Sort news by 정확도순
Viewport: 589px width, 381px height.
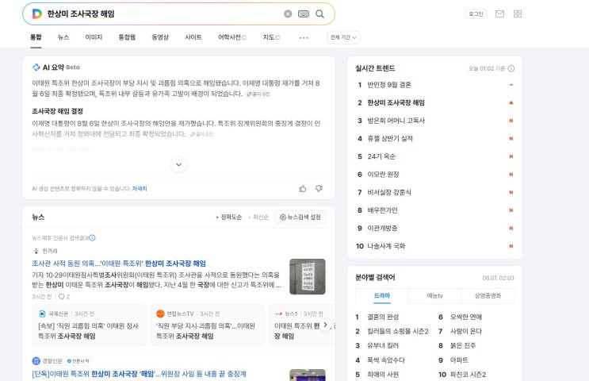pyautogui.click(x=229, y=217)
